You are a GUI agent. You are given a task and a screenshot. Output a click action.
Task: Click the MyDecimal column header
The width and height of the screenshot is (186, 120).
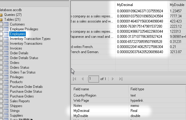pos(125,5)
